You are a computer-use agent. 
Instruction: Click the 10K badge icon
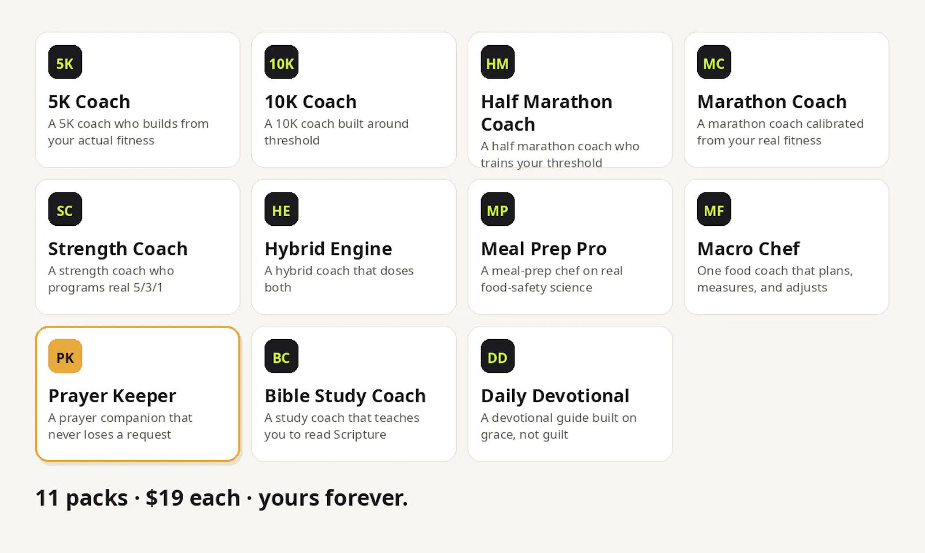[x=281, y=62]
